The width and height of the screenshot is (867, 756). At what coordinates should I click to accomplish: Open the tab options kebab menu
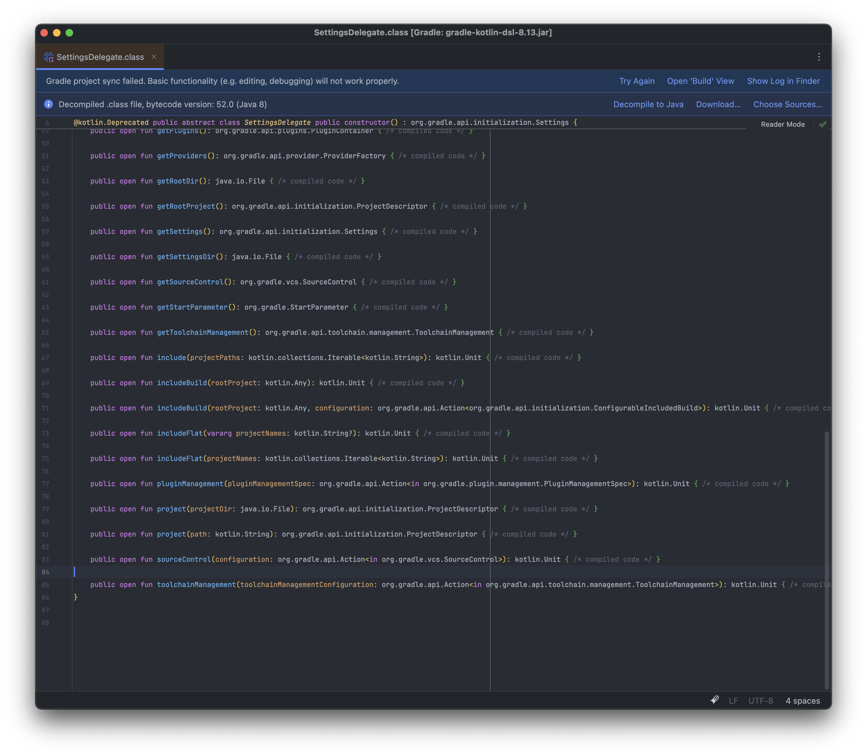[x=818, y=57]
